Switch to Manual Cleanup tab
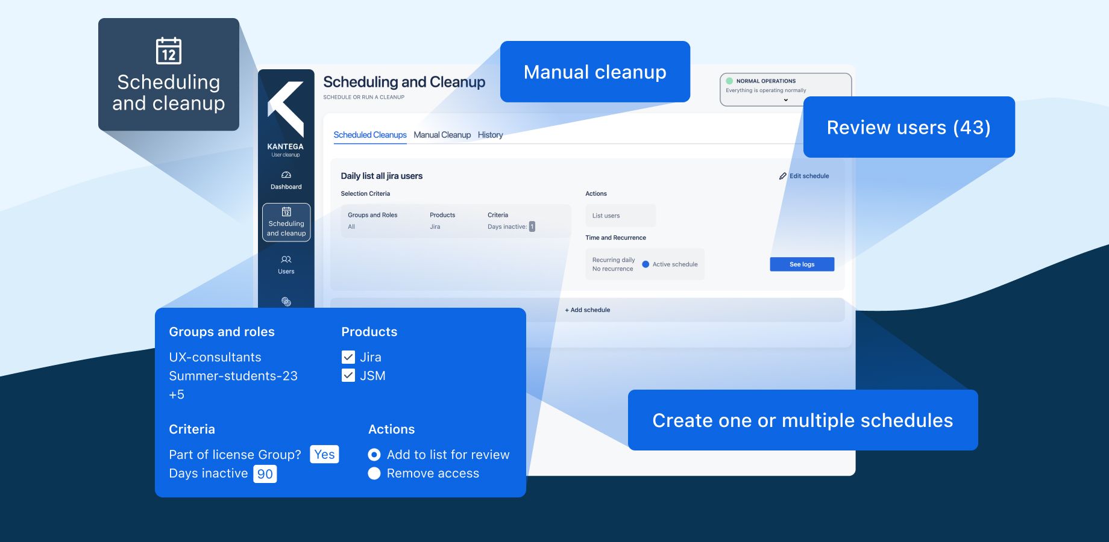Screen dimensions: 1109x542 coord(442,135)
